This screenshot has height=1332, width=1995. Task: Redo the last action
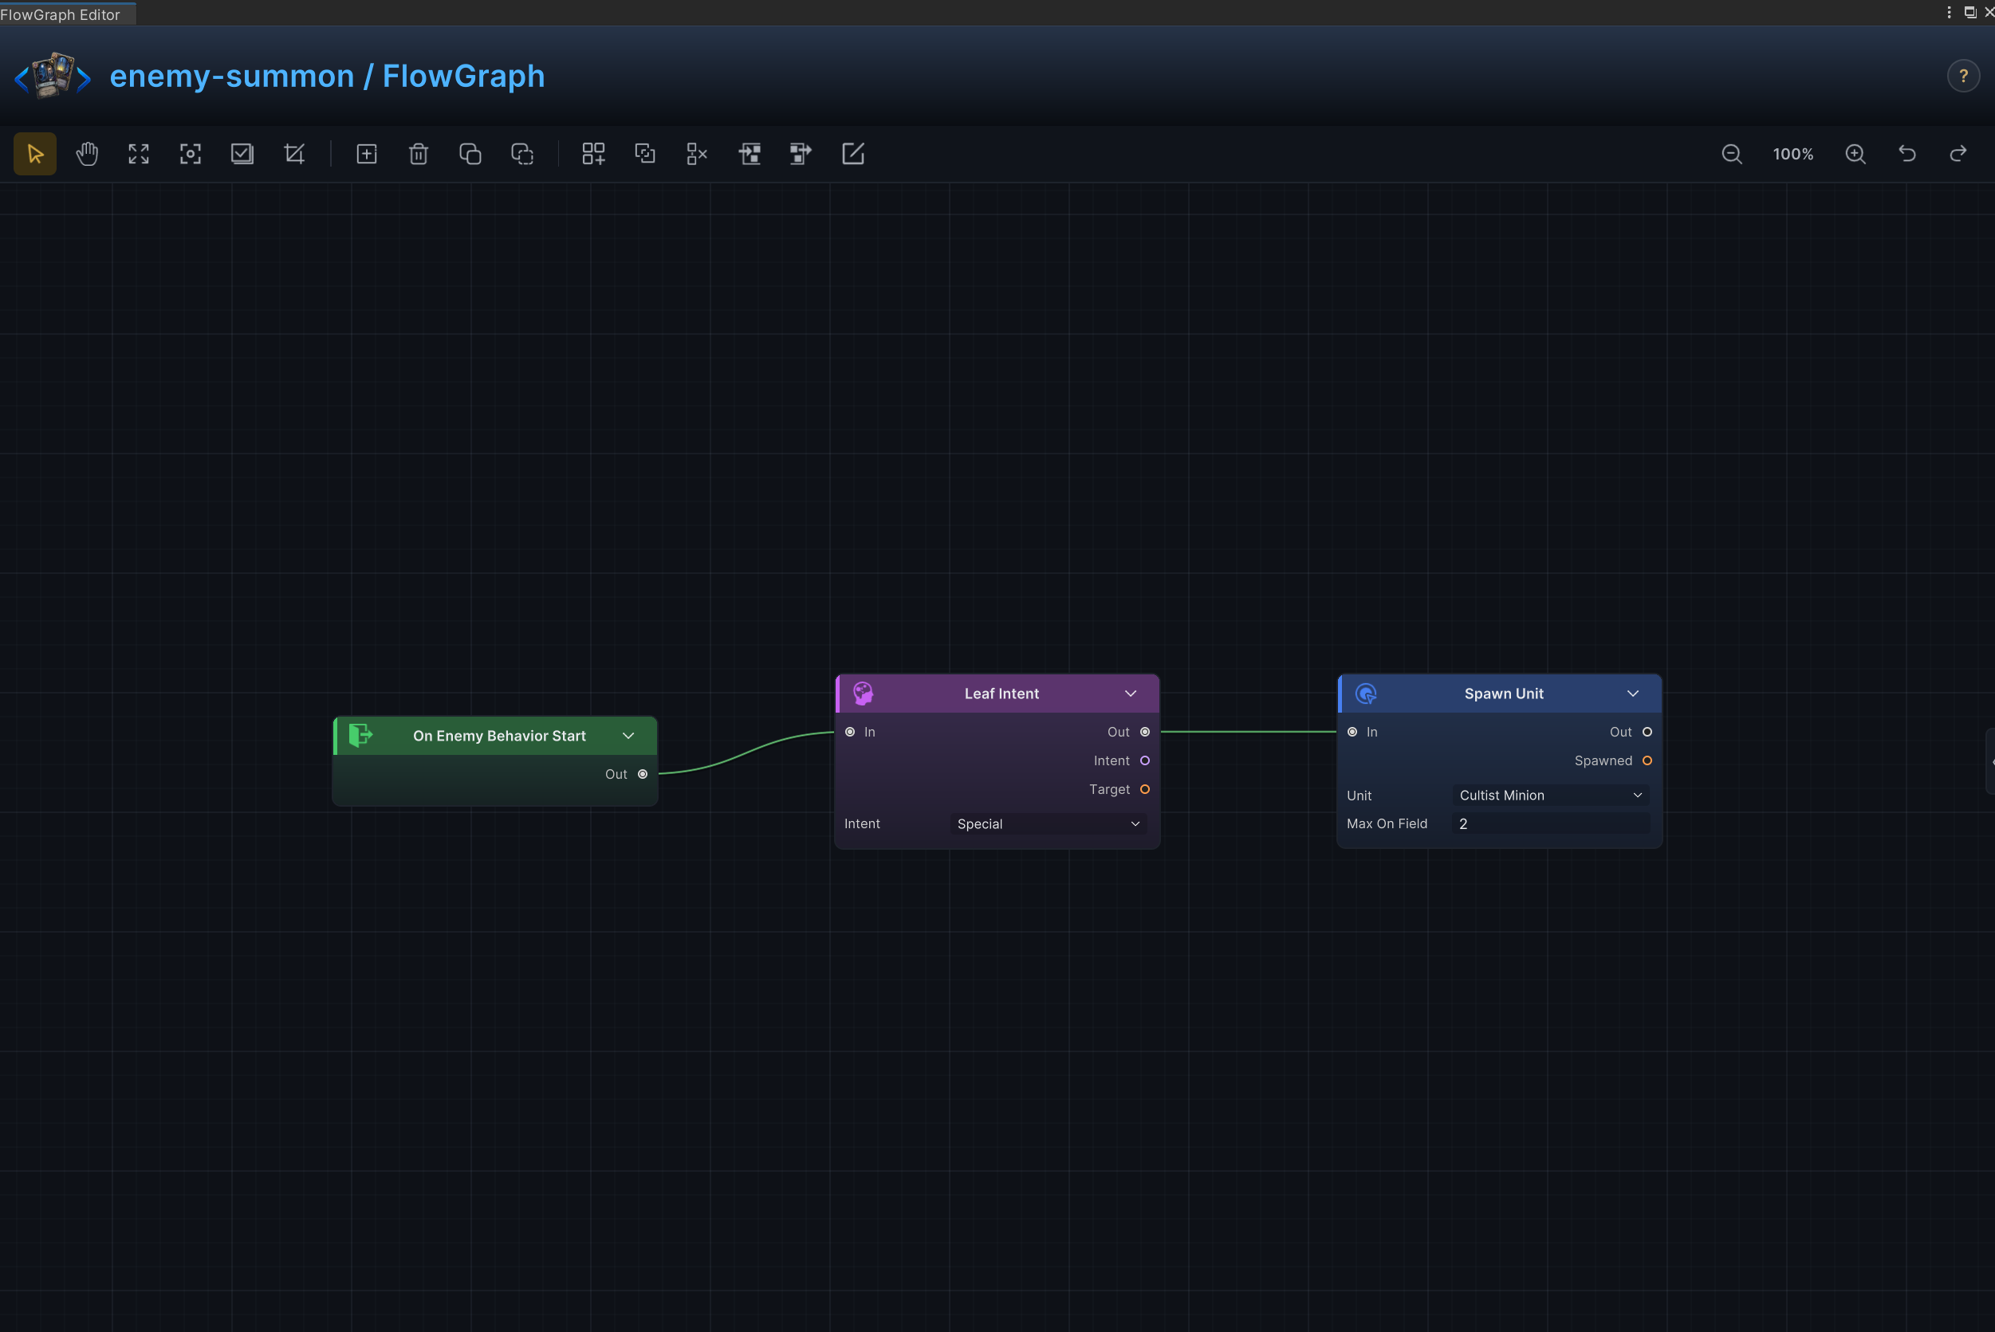[1958, 154]
